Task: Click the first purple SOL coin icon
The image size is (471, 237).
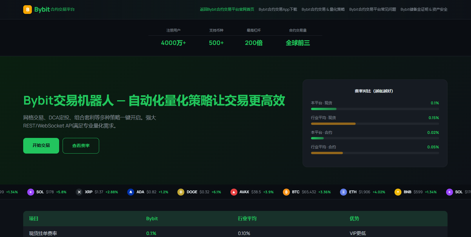Action: (31, 192)
